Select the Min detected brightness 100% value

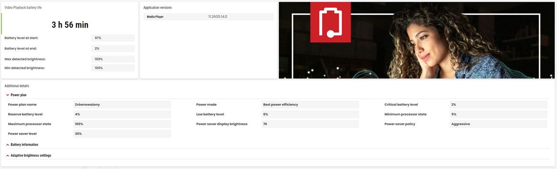click(x=113, y=68)
